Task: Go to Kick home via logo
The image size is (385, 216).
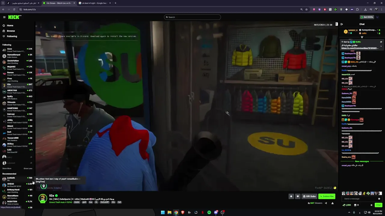Action: click(x=14, y=17)
